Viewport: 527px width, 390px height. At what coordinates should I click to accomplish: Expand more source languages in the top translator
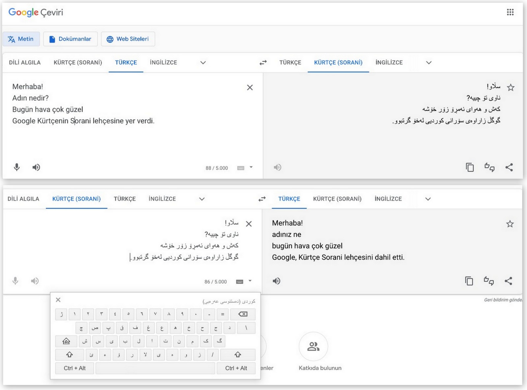203,63
